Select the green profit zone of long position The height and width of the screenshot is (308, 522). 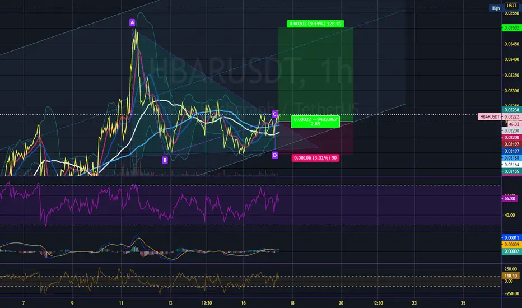point(315,75)
